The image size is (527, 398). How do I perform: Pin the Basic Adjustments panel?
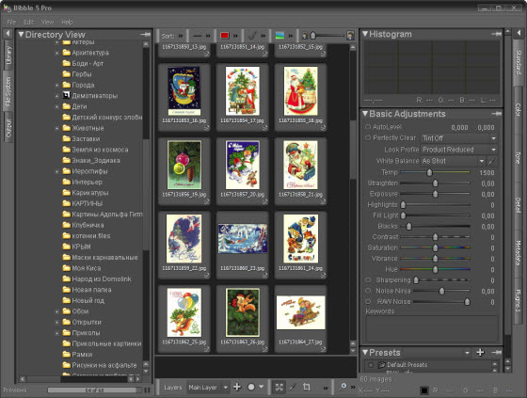(496, 114)
